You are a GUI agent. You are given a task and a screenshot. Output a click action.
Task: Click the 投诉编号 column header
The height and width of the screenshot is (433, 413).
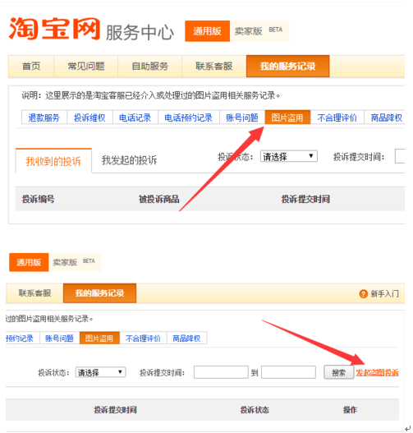(38, 199)
